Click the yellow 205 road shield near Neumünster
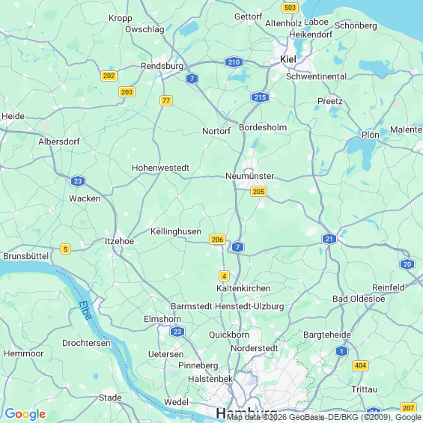 tap(259, 192)
